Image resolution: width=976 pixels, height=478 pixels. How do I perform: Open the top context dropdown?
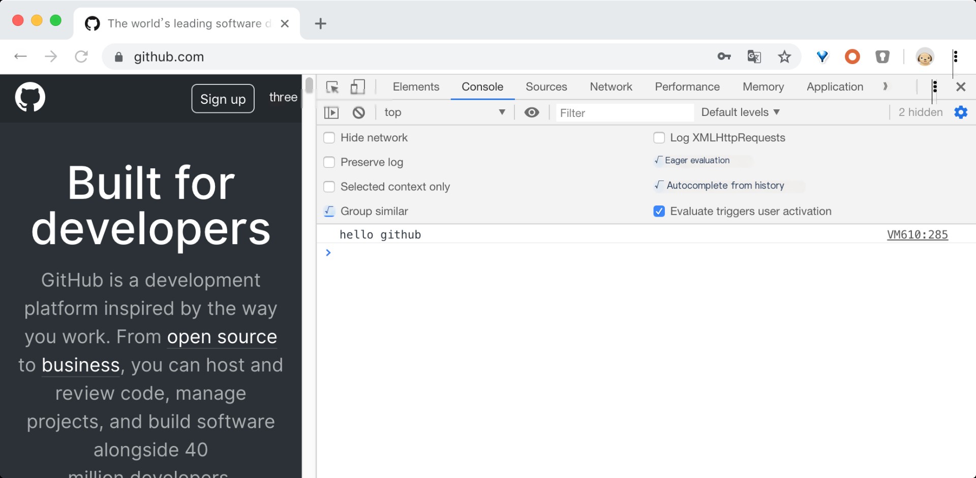[x=445, y=112]
